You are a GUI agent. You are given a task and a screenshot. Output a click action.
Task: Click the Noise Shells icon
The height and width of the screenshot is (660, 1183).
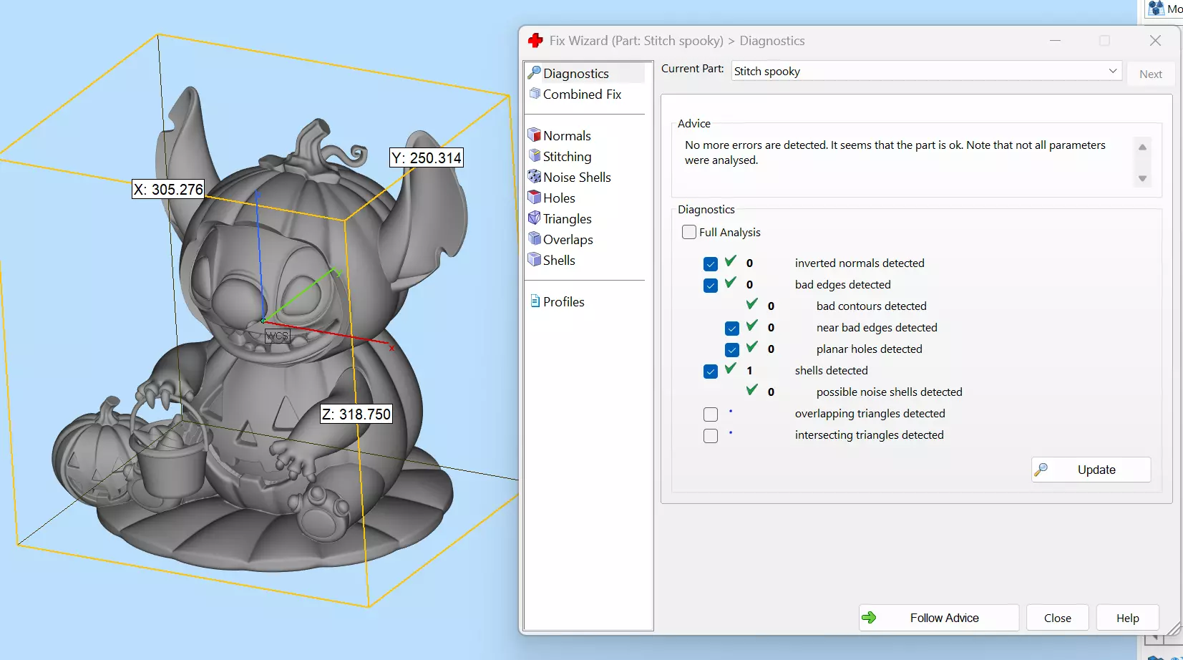pos(534,177)
